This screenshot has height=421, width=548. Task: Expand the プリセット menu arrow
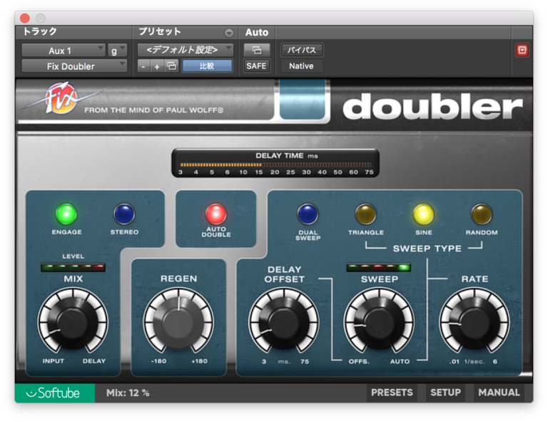pos(229,33)
